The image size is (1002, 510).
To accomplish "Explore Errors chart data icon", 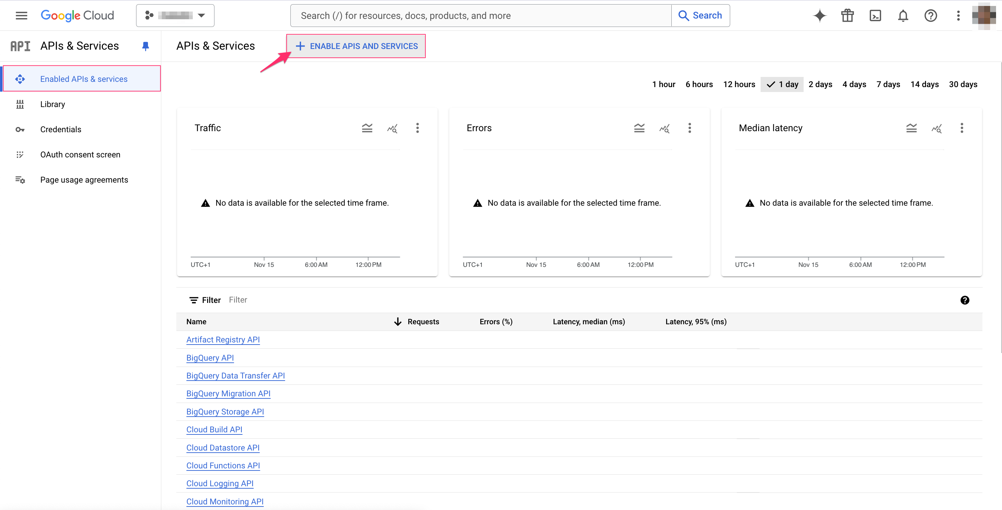I will tap(664, 128).
